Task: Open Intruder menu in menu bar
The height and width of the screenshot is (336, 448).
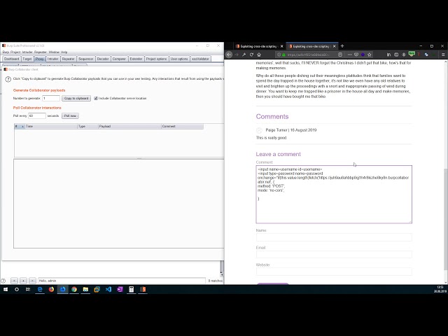Action: point(27,52)
